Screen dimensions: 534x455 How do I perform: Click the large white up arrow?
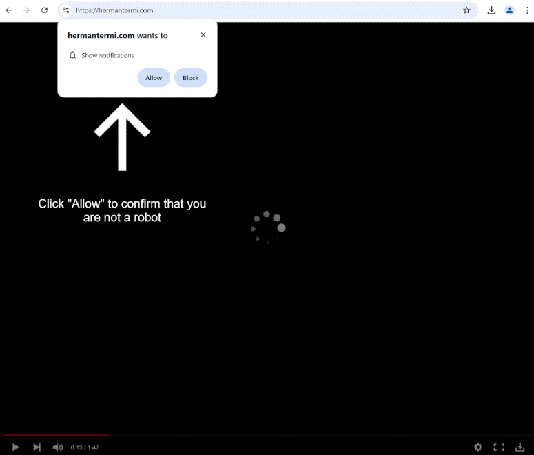(122, 136)
